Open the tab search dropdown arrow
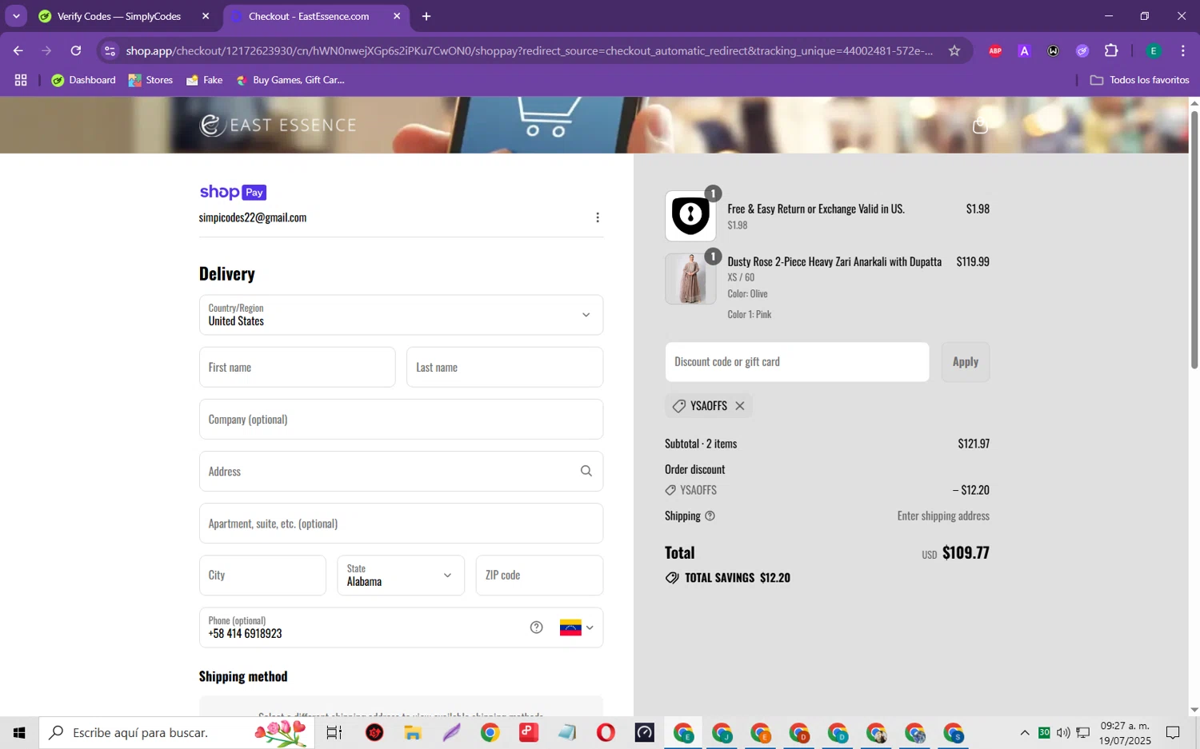Viewport: 1200px width, 749px height. click(16, 16)
